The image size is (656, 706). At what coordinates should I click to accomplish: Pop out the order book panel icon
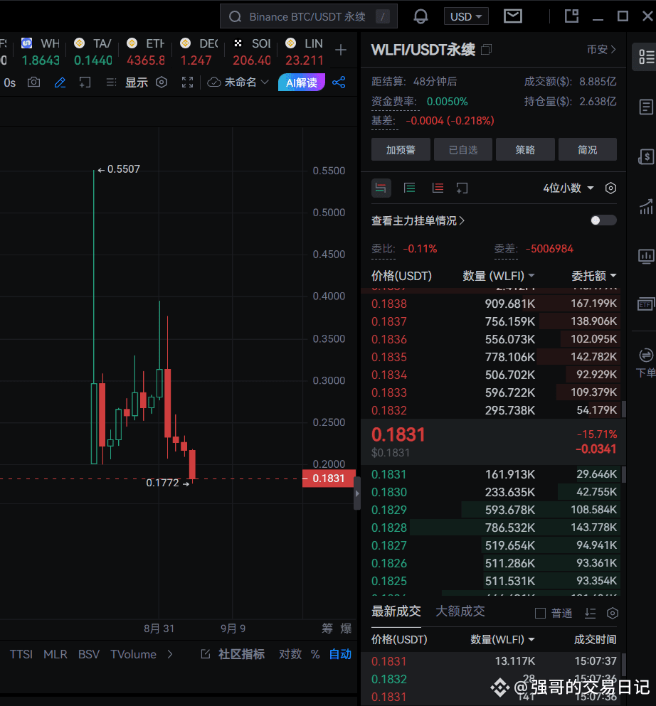tap(462, 188)
